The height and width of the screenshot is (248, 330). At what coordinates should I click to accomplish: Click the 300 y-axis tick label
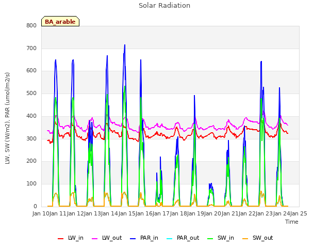tap(31, 139)
